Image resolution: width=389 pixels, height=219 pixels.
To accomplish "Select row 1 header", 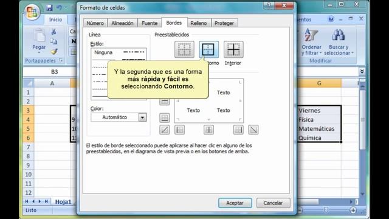I will point(29,92).
